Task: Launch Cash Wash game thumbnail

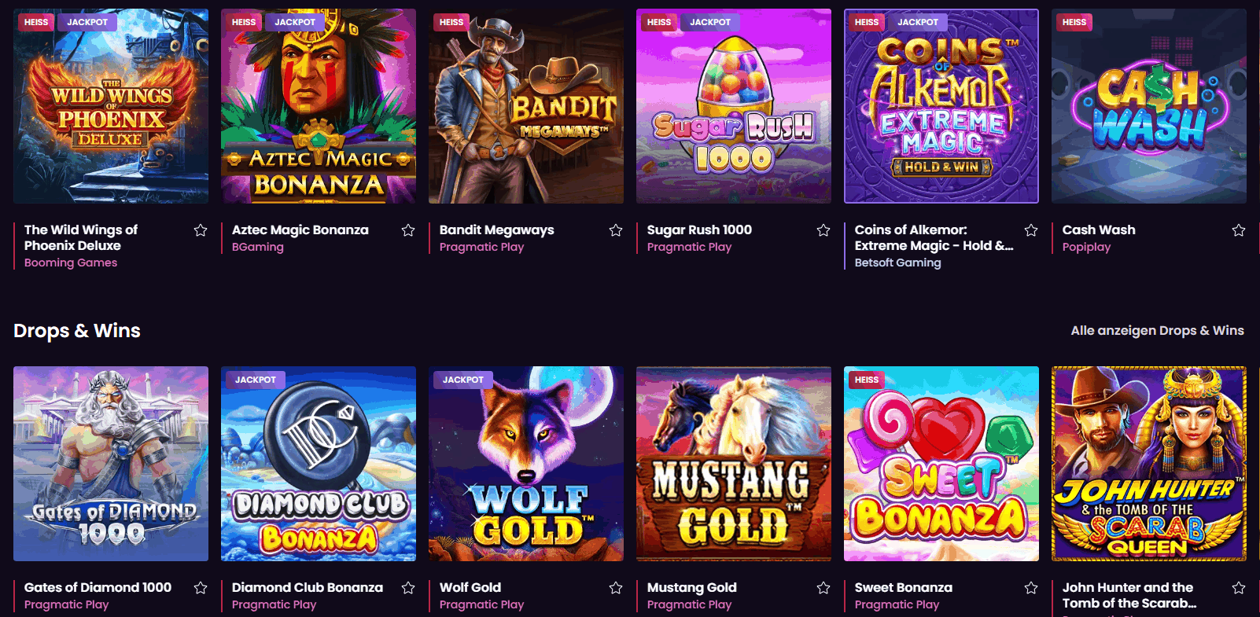Action: (x=1149, y=106)
